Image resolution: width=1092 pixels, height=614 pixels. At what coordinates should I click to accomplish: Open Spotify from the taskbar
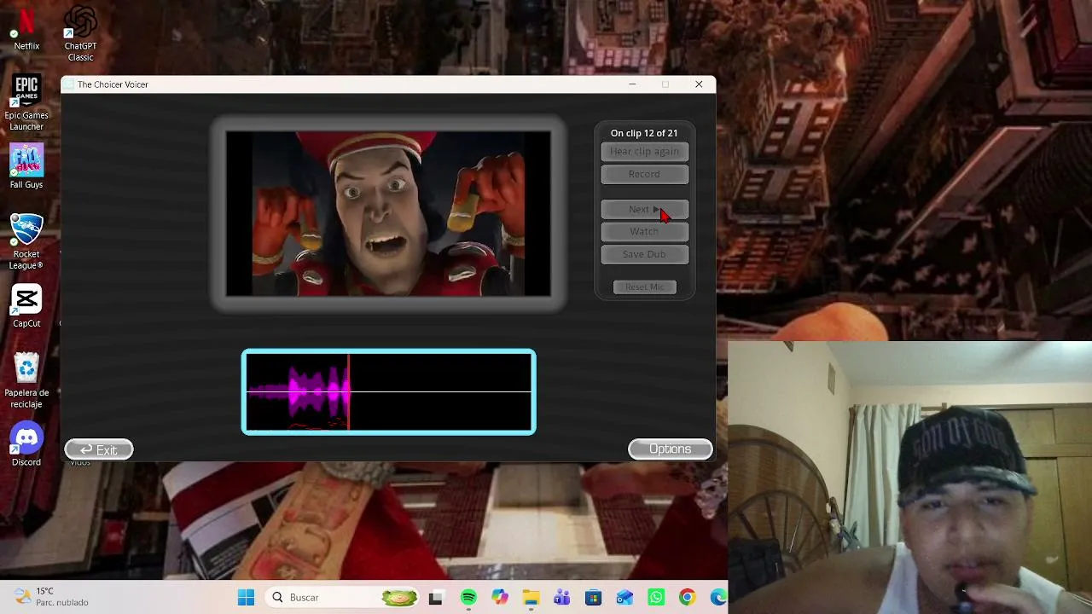click(468, 598)
